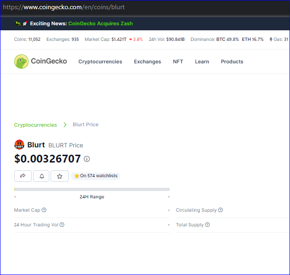Click the info icon next to $0.00326707
The width and height of the screenshot is (290, 275).
click(x=87, y=159)
